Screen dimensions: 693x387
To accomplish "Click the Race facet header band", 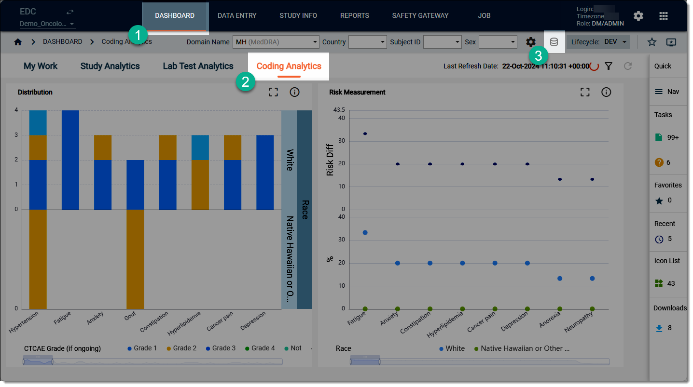I will pos(305,210).
